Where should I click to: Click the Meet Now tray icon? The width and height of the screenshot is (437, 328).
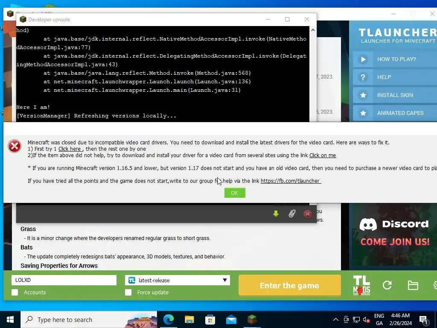coord(346,320)
